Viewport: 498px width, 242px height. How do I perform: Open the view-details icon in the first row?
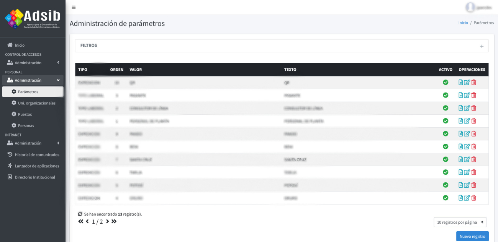pos(461,82)
